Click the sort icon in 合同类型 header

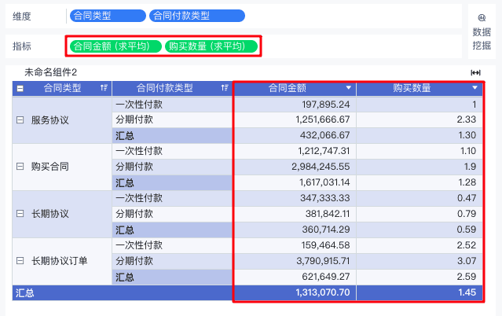104,89
